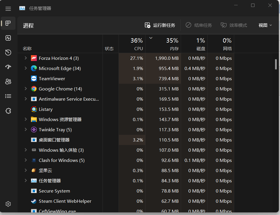
Task: Select the TeamViewer process row name
Action: pos(52,79)
